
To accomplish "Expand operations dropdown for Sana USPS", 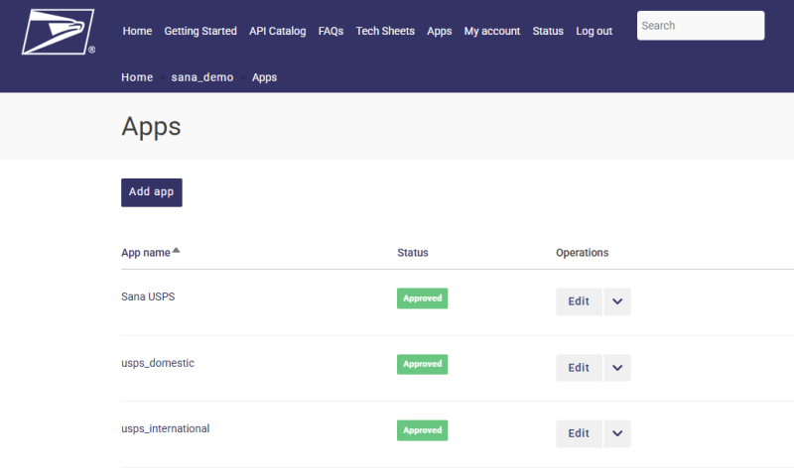I will (x=617, y=301).
